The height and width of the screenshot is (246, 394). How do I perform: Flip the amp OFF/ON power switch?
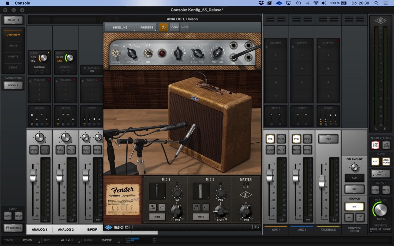pyautogui.click(x=148, y=54)
